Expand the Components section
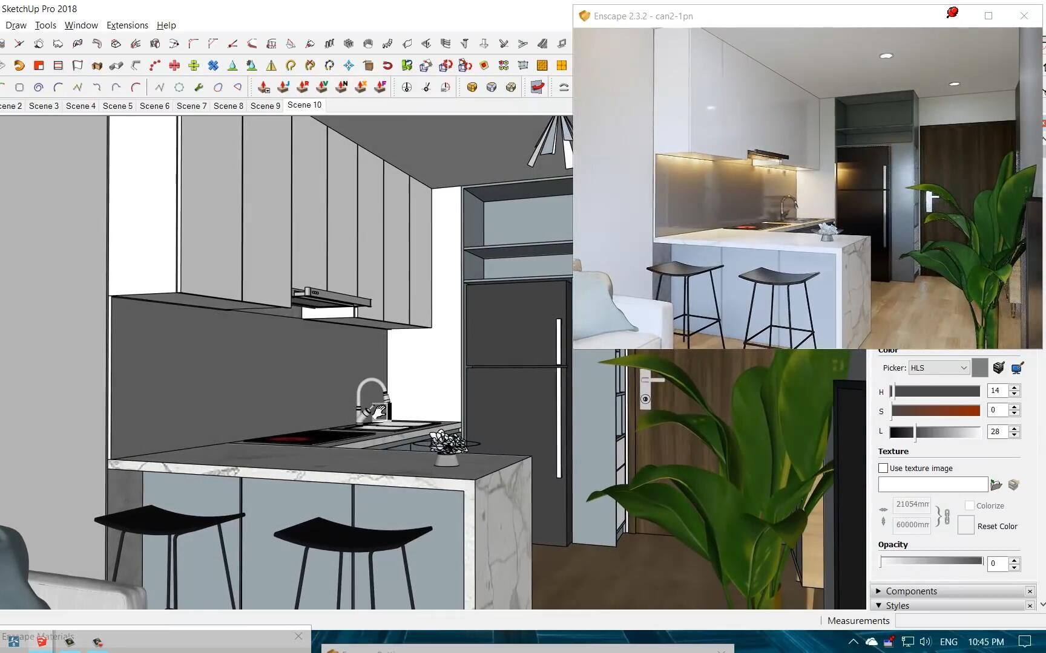 pyautogui.click(x=880, y=591)
